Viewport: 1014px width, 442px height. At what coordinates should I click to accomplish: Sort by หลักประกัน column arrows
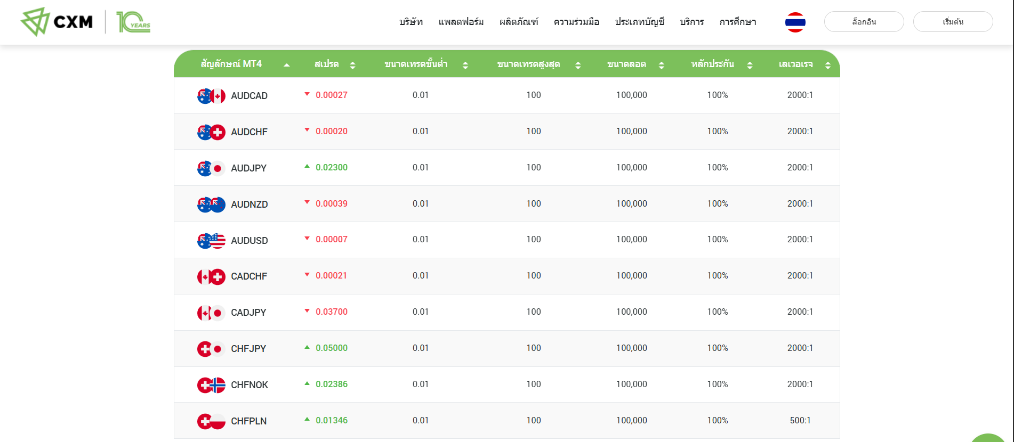pyautogui.click(x=750, y=65)
